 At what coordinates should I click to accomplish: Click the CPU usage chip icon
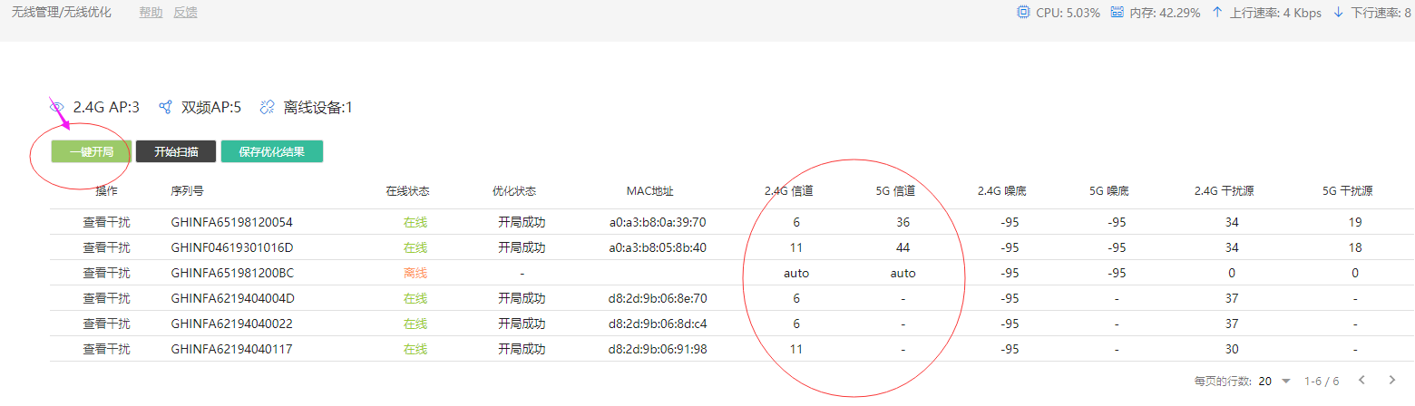(x=1023, y=13)
